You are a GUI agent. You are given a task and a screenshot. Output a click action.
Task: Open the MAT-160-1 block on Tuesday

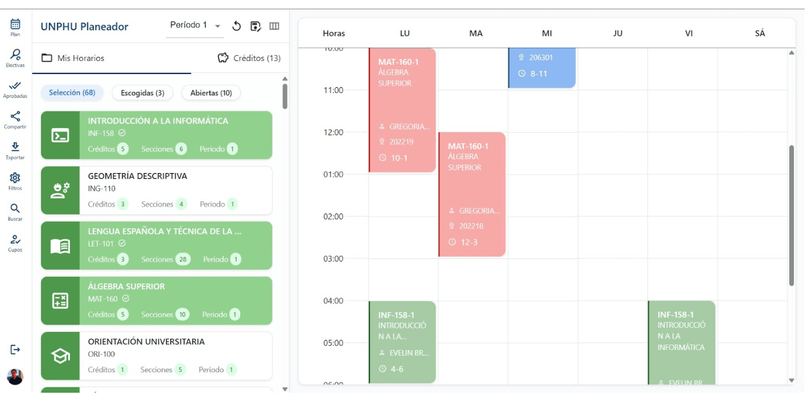[x=472, y=195]
